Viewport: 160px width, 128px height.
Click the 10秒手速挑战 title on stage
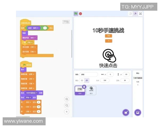click(x=108, y=30)
